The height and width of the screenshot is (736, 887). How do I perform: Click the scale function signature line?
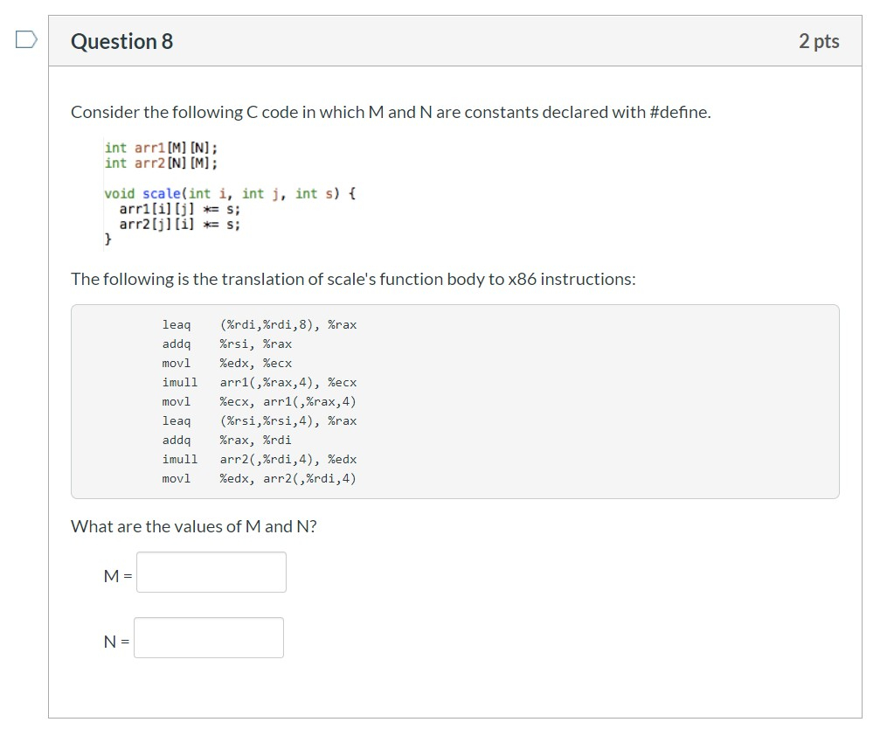[x=230, y=193]
